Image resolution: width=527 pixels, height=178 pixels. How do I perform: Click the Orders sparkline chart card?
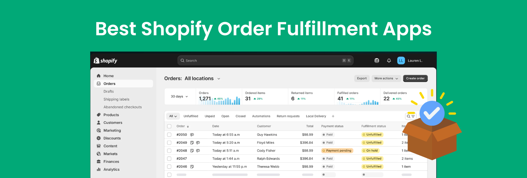point(219,97)
